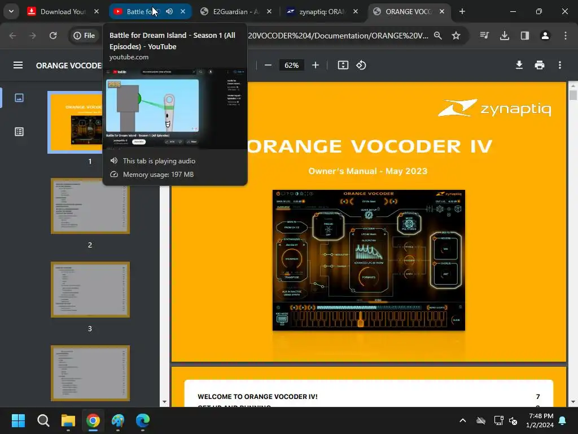Open the muted volume tray icon

tap(513, 420)
